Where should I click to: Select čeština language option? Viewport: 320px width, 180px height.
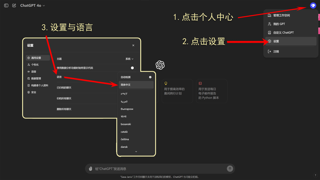[x=136, y=139]
